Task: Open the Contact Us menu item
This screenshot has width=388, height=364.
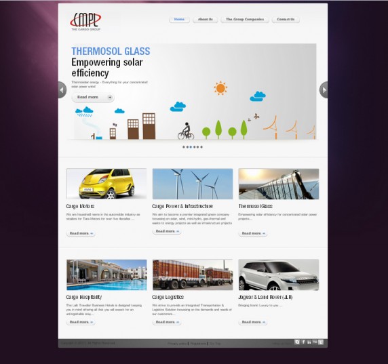Action: coord(286,19)
